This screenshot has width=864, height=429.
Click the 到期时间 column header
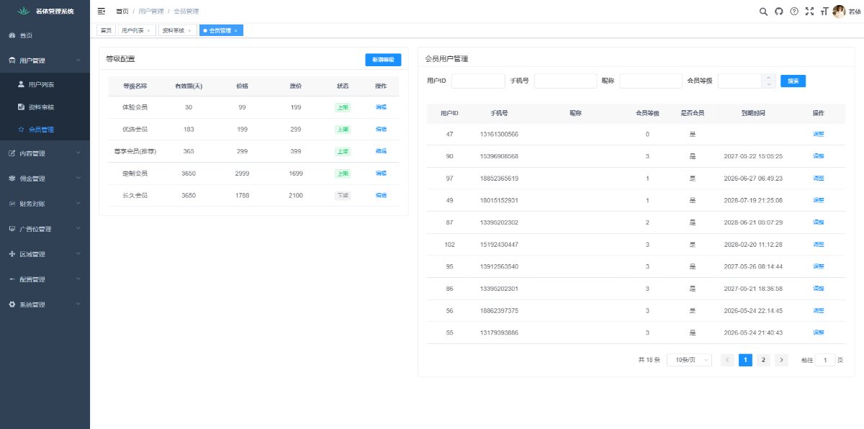point(753,114)
